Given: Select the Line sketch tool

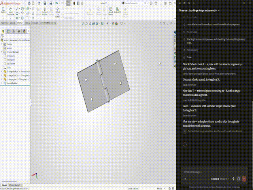Looking at the screenshot, I should 17,9.
